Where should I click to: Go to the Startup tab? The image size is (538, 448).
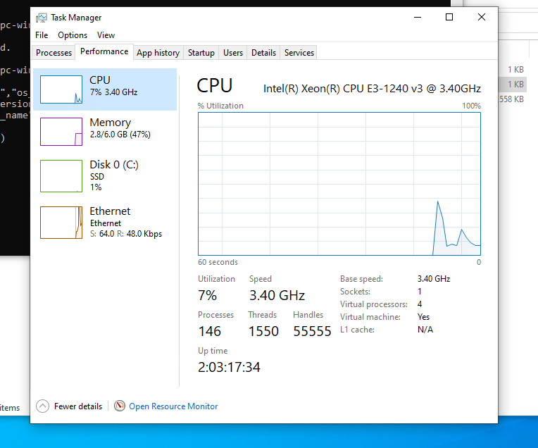[201, 53]
